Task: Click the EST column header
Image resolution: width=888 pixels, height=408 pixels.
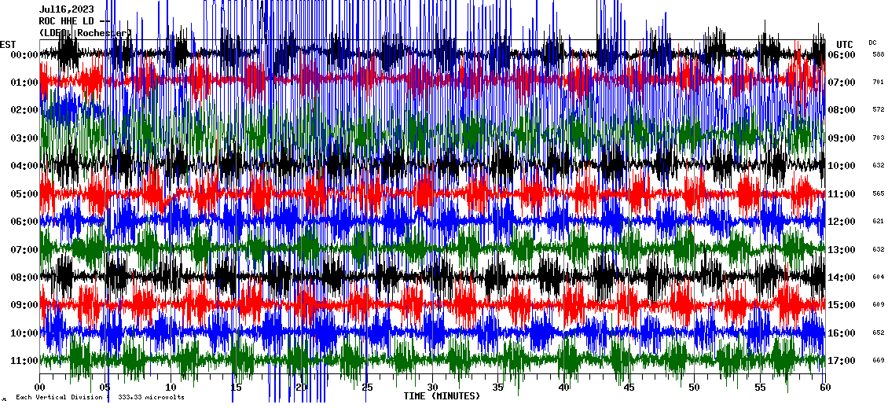Action: coord(8,44)
